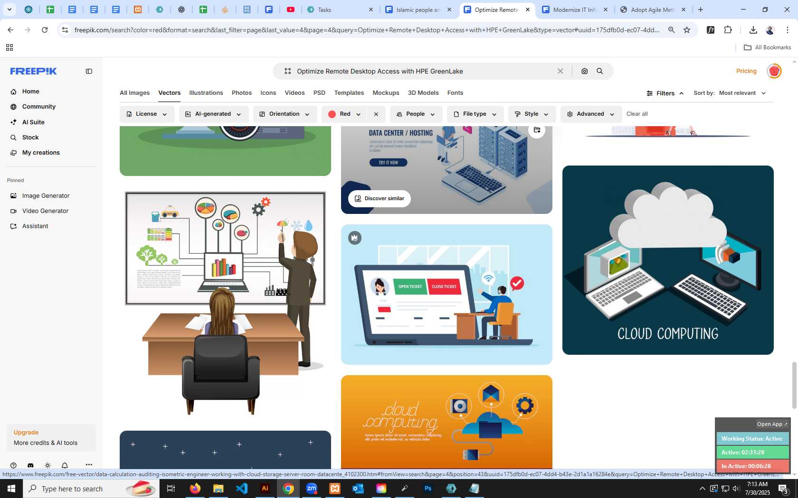Expand the File type dropdown
Viewport: 798px width, 498px height.
475,114
